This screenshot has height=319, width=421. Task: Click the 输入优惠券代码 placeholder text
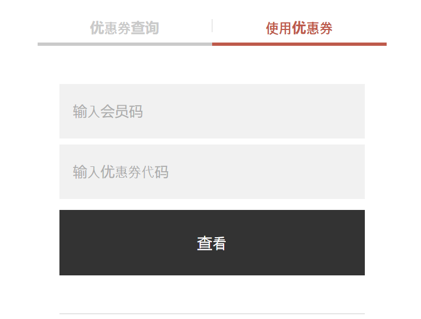[121, 172]
